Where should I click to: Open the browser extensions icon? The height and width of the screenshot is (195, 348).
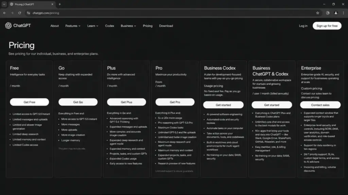(x=328, y=13)
